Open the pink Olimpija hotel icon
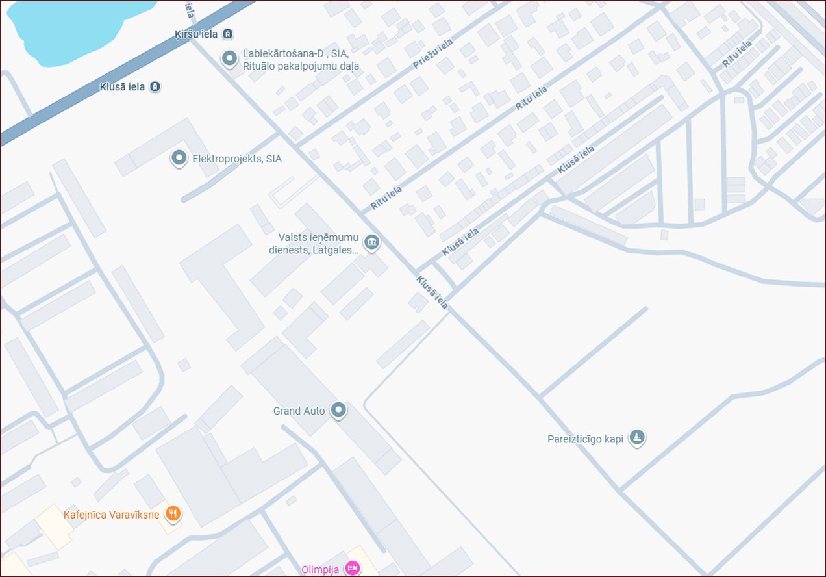Image resolution: width=826 pixels, height=577 pixels. pyautogui.click(x=353, y=569)
